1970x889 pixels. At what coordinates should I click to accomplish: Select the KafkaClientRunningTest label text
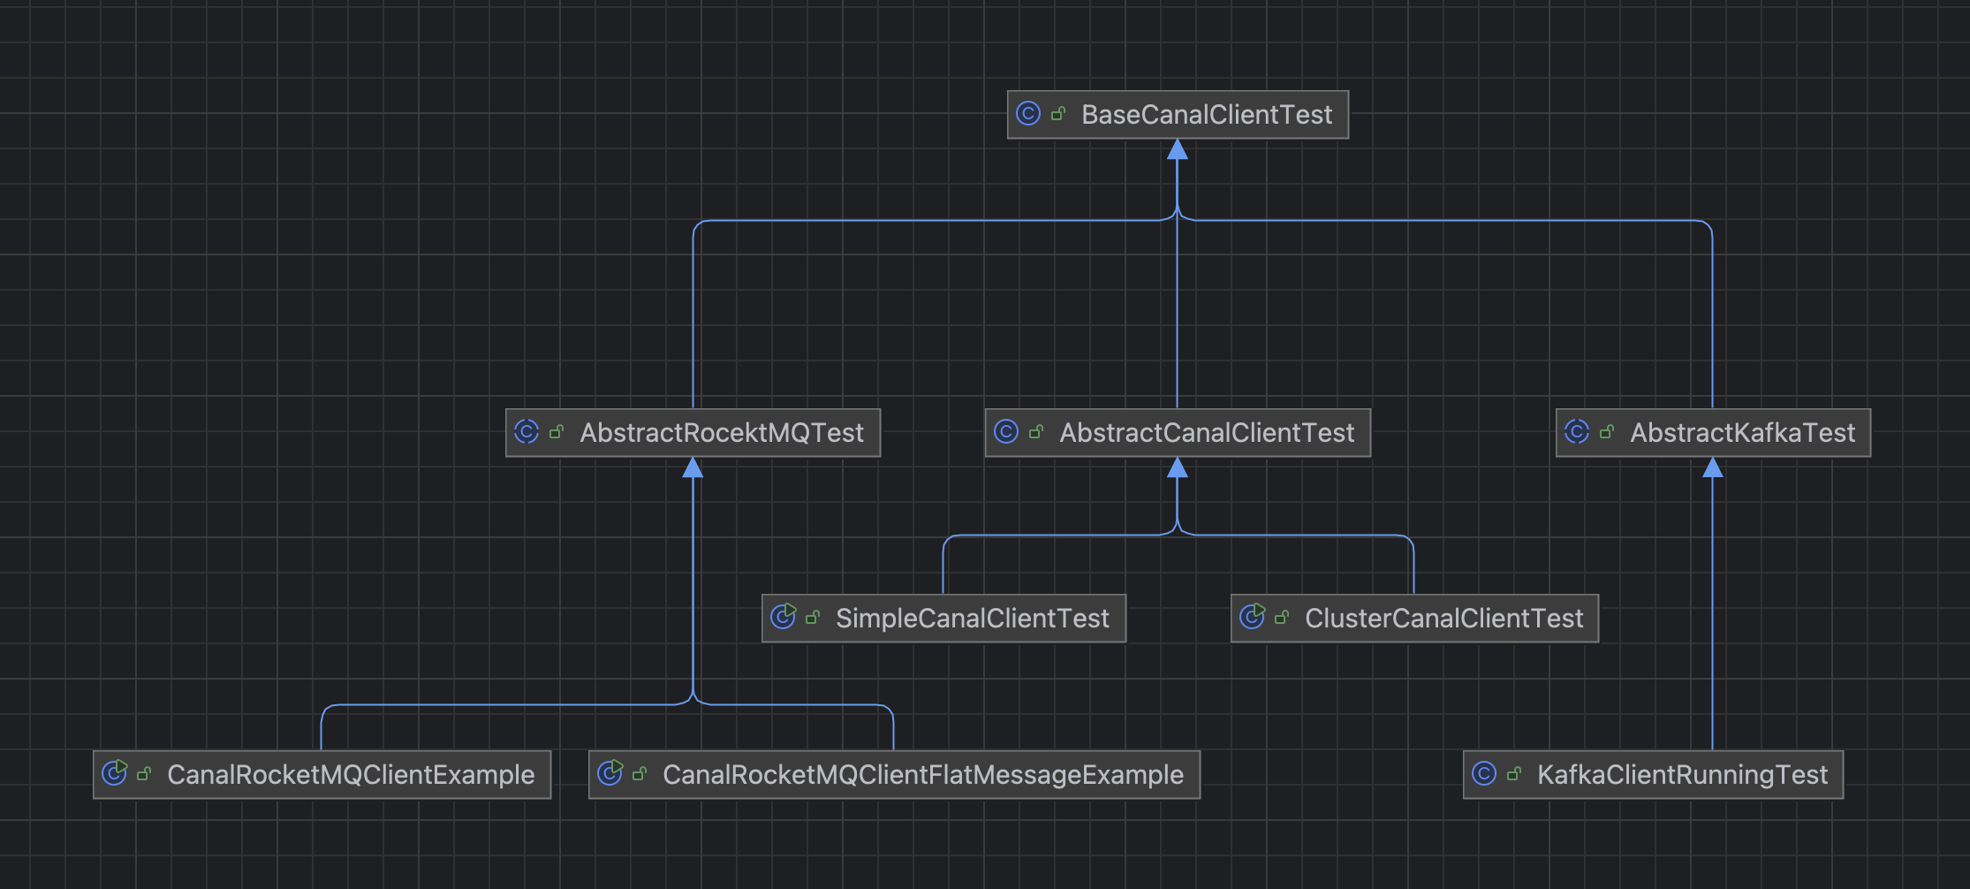pos(1682,775)
